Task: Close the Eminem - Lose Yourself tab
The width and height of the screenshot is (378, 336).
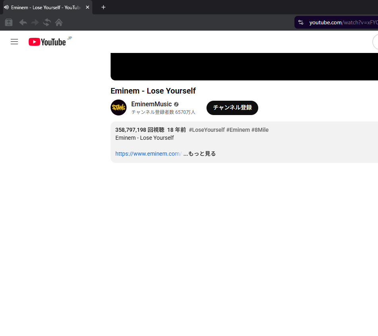Action: [88, 7]
